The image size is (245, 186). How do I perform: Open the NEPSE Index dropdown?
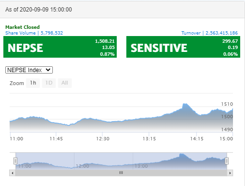pos(29,70)
